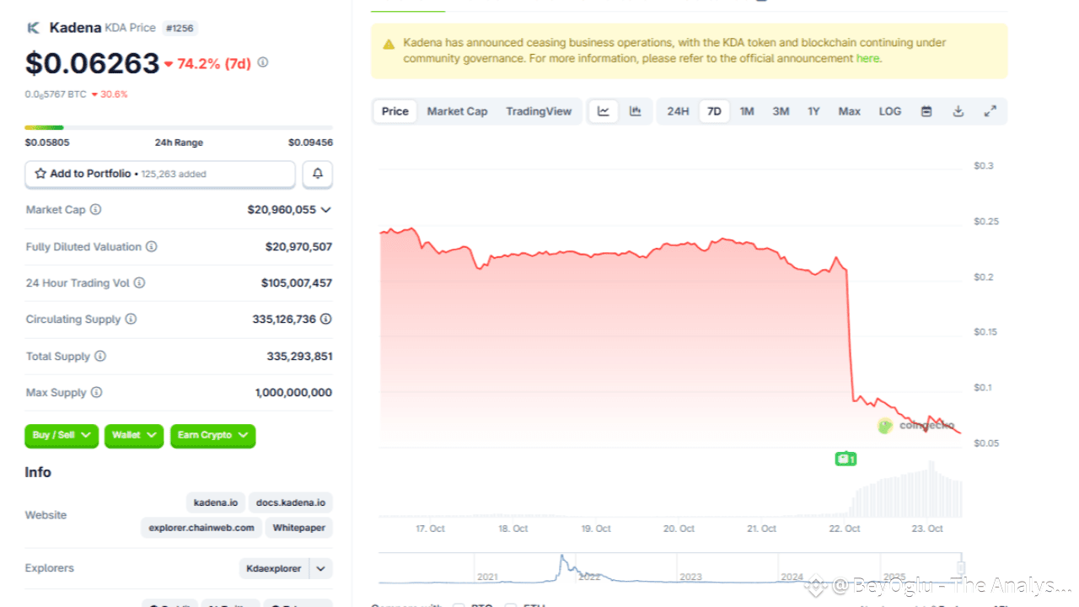Expand Explorers dropdown arrow
Image resolution: width=1079 pixels, height=607 pixels.
pyautogui.click(x=320, y=569)
